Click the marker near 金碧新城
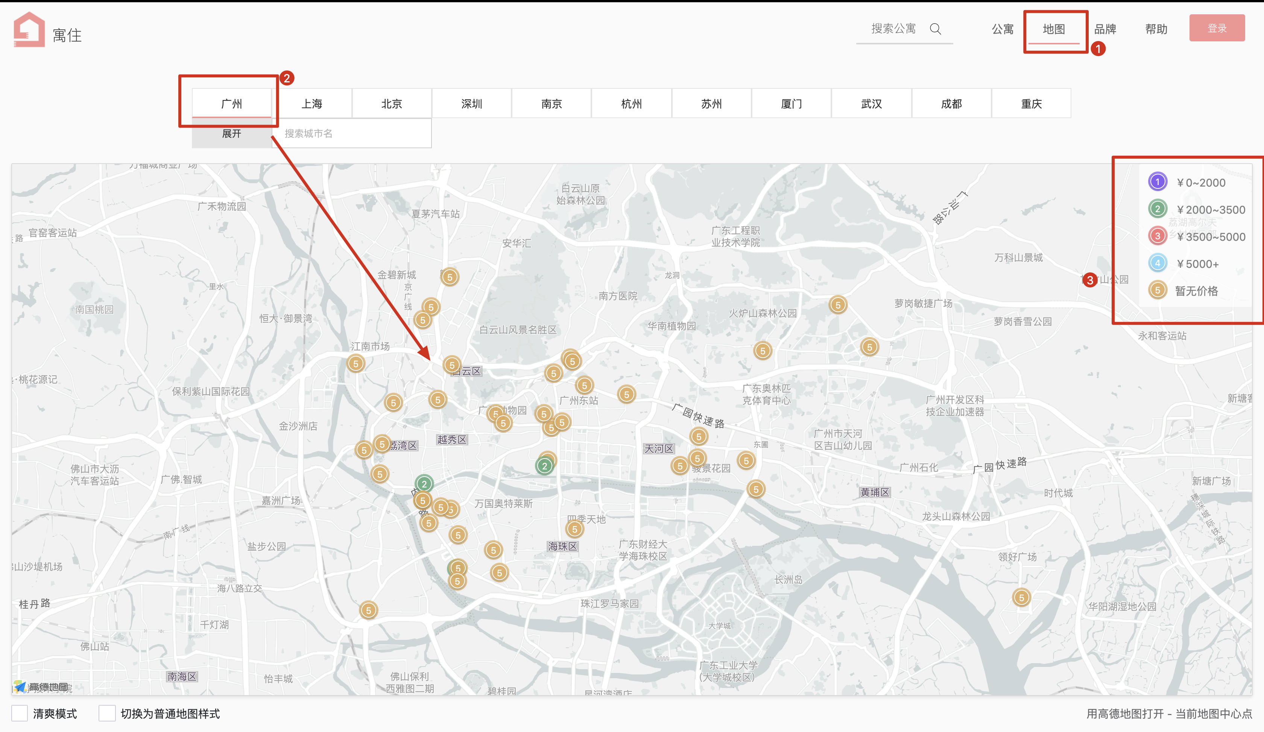This screenshot has width=1264, height=732. click(x=450, y=277)
